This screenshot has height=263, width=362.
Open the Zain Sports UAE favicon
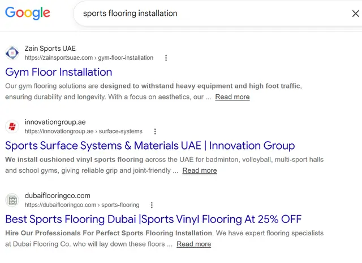coord(12,53)
